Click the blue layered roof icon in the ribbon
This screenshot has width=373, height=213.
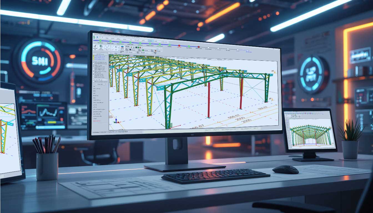122,47
